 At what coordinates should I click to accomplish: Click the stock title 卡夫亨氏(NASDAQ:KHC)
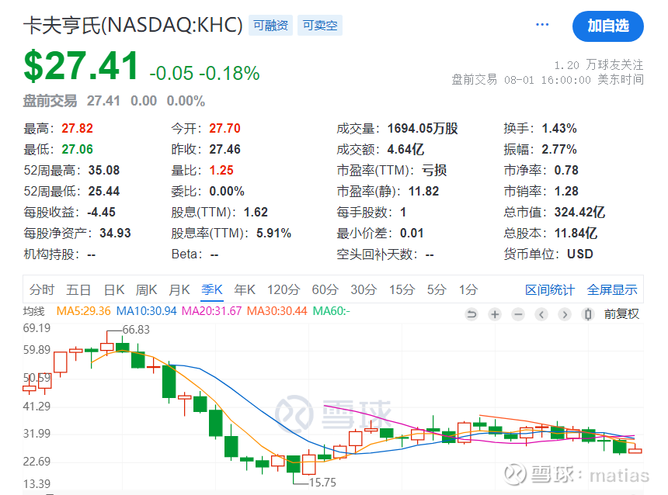coord(133,25)
